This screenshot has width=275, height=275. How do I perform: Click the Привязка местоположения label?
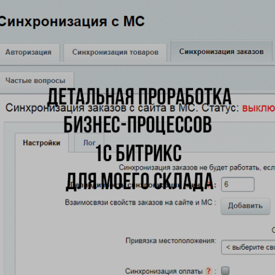click(x=171, y=241)
